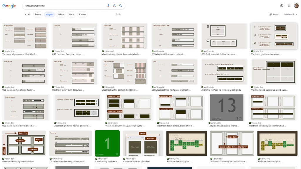The image size is (301, 169).
Task: Expand the SafeSearch dropdown
Action: pos(290,14)
